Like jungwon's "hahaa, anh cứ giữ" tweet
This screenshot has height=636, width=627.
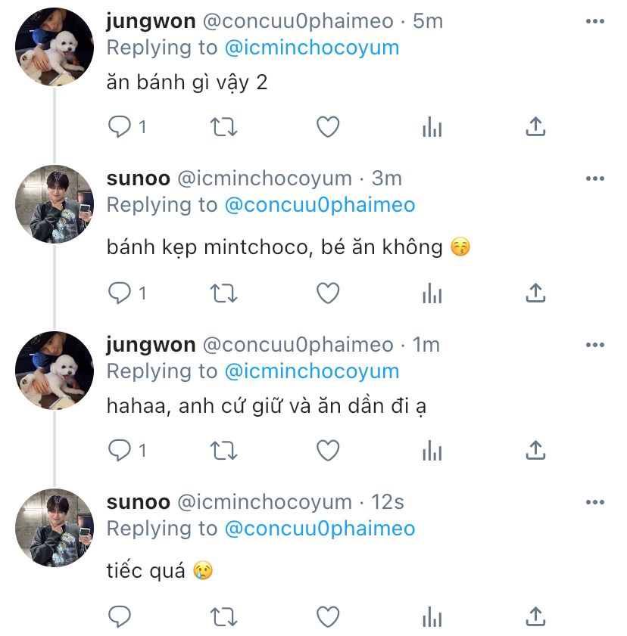pos(327,451)
